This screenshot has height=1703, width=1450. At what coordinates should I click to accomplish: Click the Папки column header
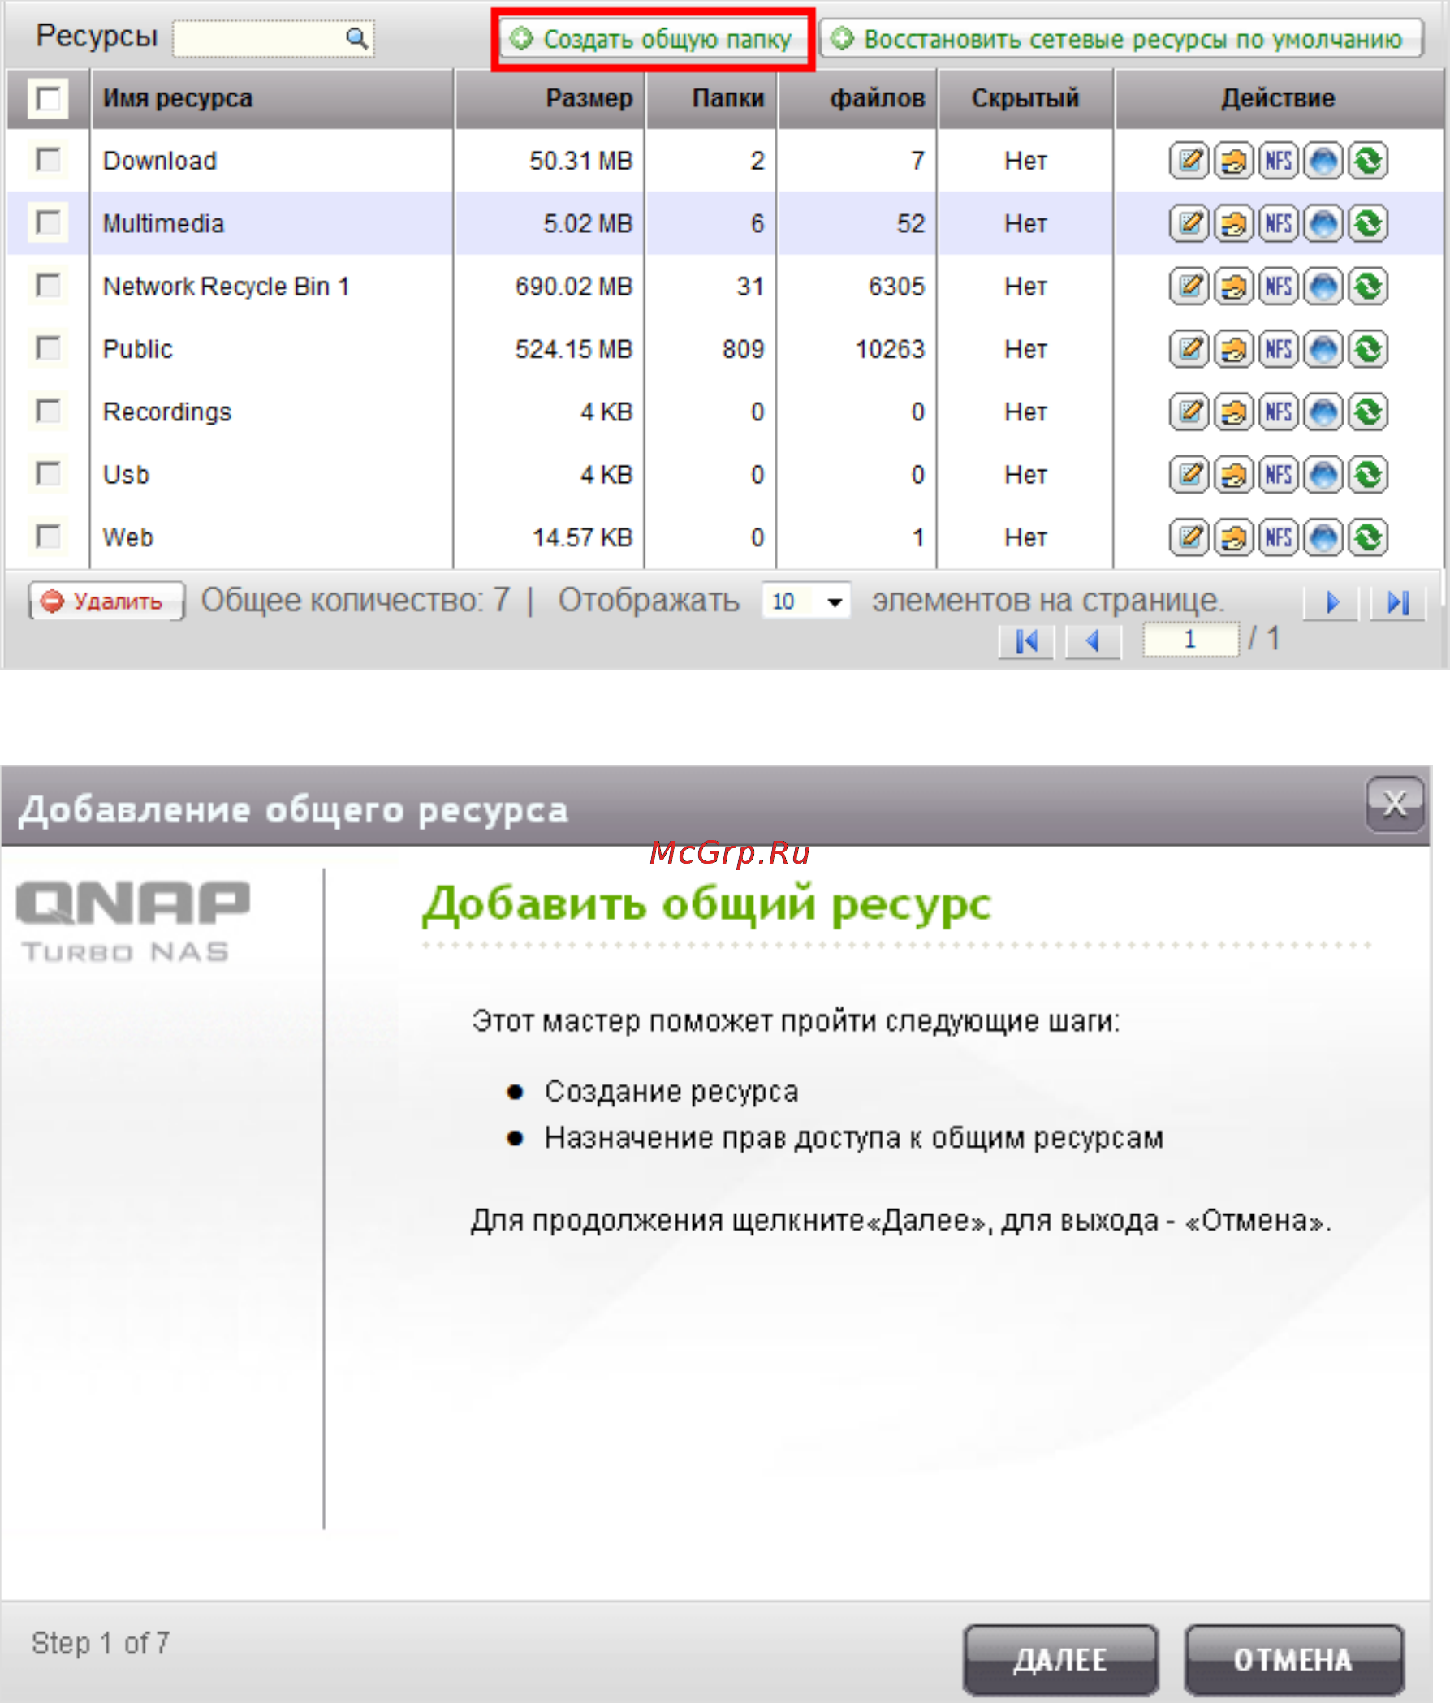click(711, 99)
